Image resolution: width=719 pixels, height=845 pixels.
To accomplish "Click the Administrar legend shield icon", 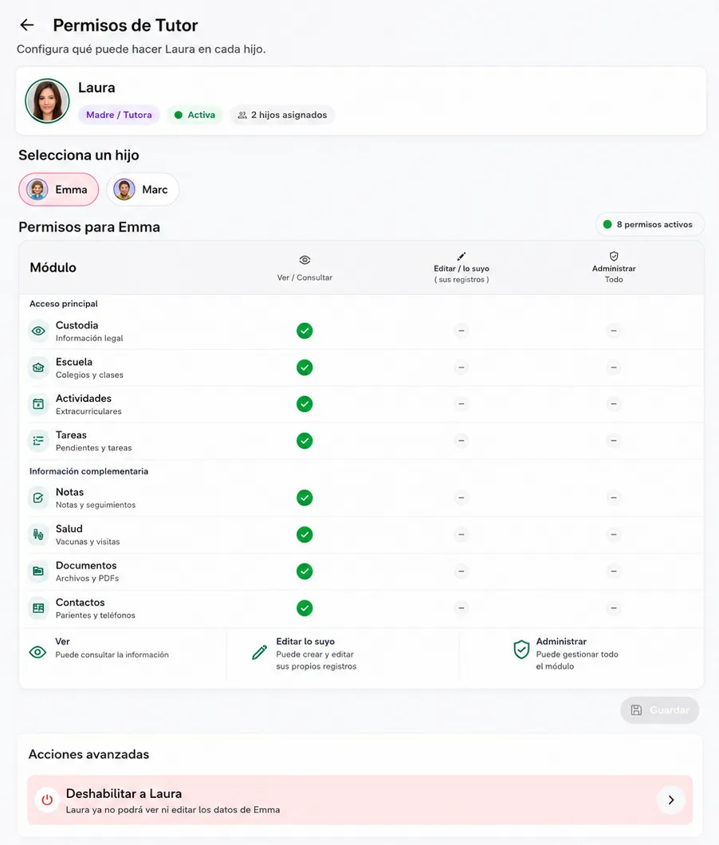I will 521,650.
